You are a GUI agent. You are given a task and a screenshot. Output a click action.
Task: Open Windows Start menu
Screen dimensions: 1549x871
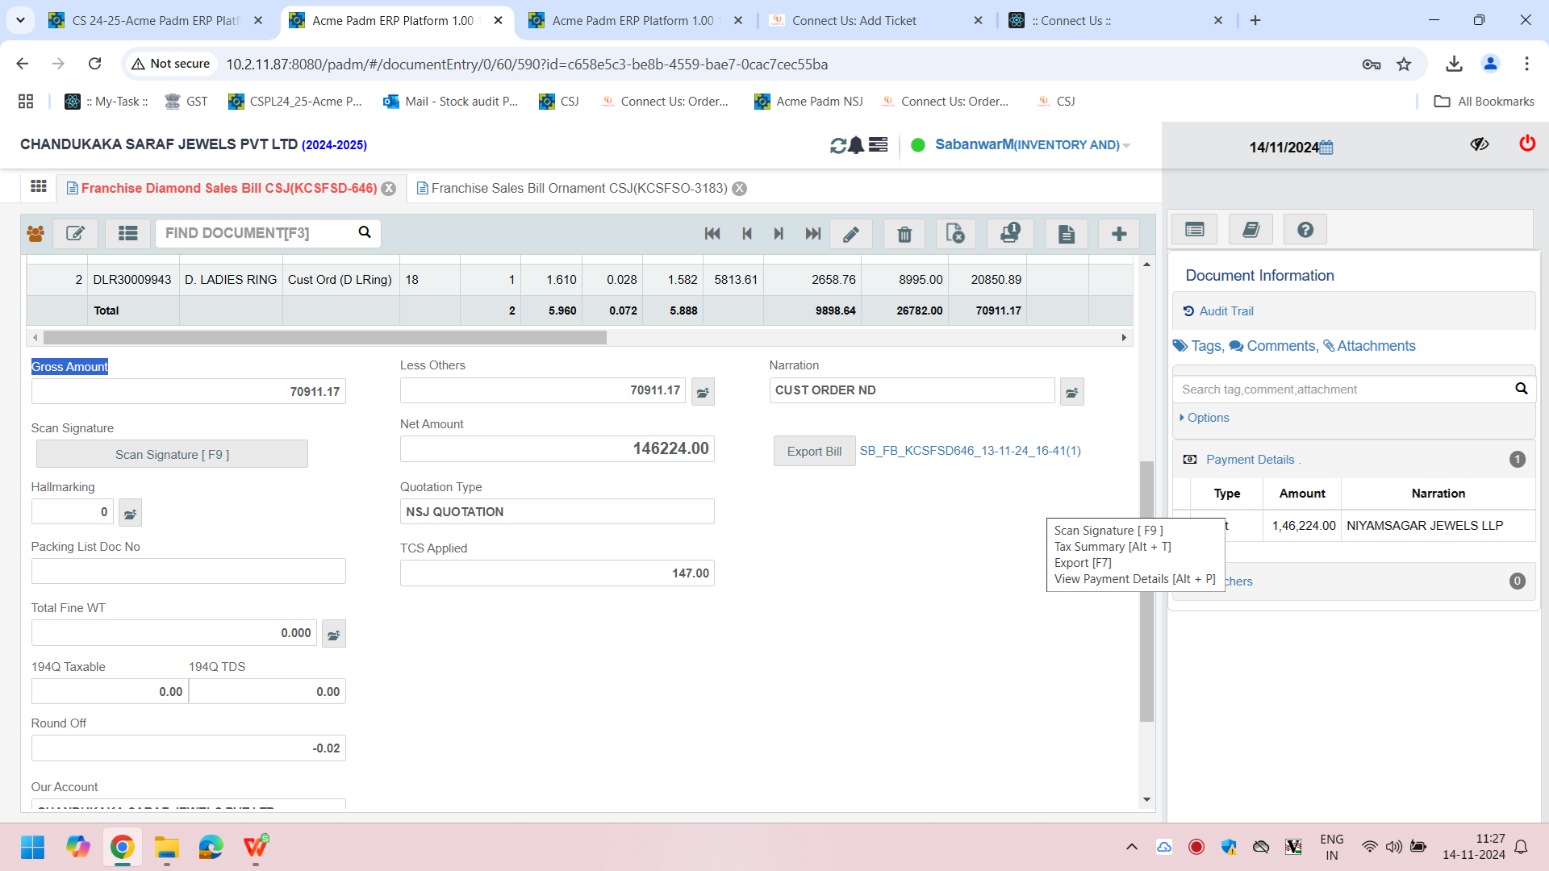(33, 847)
